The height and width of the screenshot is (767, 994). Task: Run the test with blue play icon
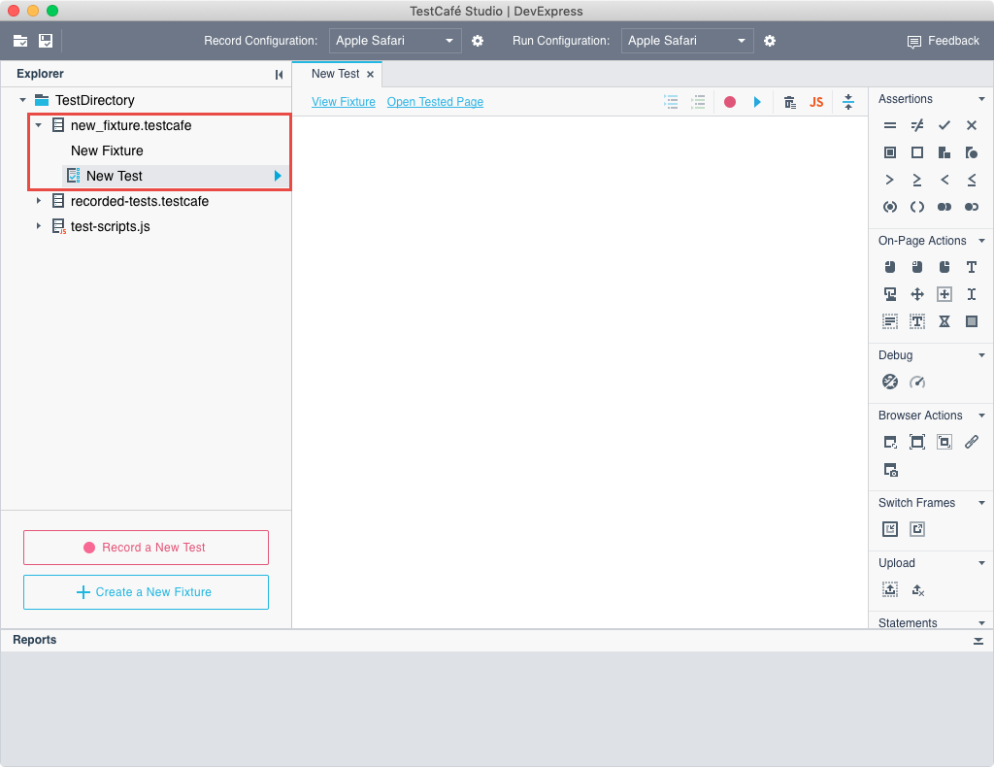click(x=757, y=102)
